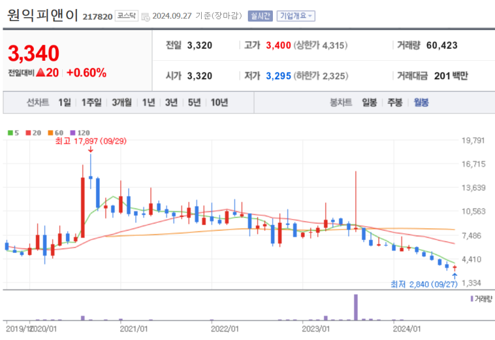Screen dimensions: 495x340
Task: Open the 기업개요 dropdown
Action: click(296, 16)
